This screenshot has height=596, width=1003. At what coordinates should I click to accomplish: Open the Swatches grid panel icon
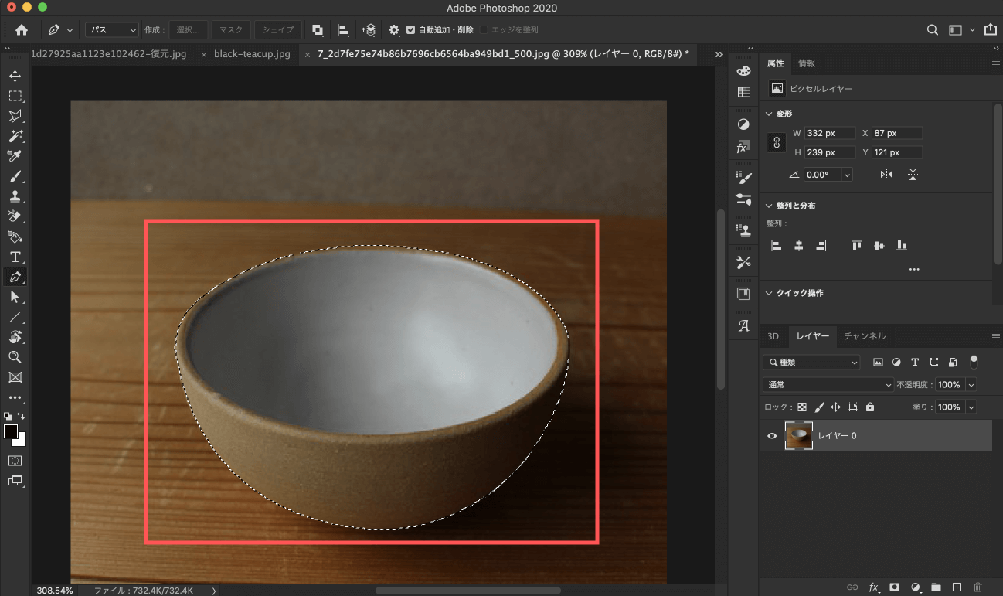(743, 92)
